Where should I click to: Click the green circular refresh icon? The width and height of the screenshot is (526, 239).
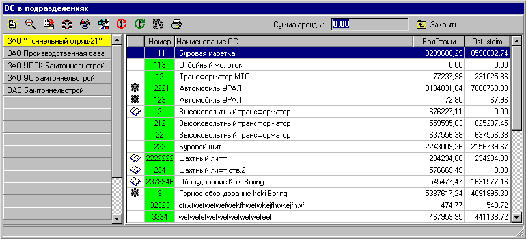click(139, 24)
